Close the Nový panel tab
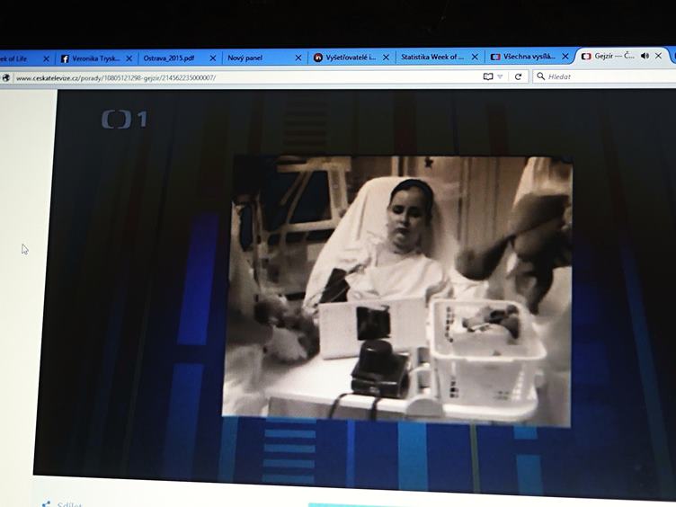The image size is (676, 507). coord(298,58)
